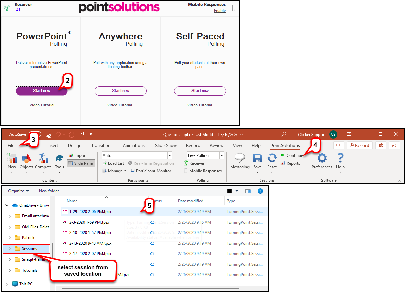The width and height of the screenshot is (405, 292).
Task: Click New folder in the file dialog
Action: tap(49, 191)
